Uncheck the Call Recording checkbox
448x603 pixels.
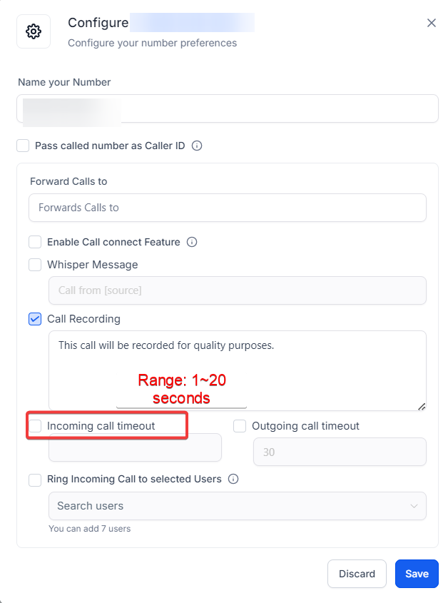coord(35,319)
